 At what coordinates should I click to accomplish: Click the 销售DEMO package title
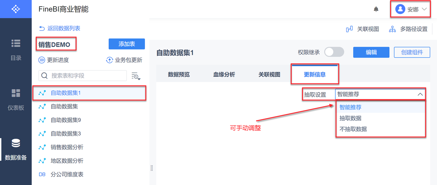(x=54, y=44)
